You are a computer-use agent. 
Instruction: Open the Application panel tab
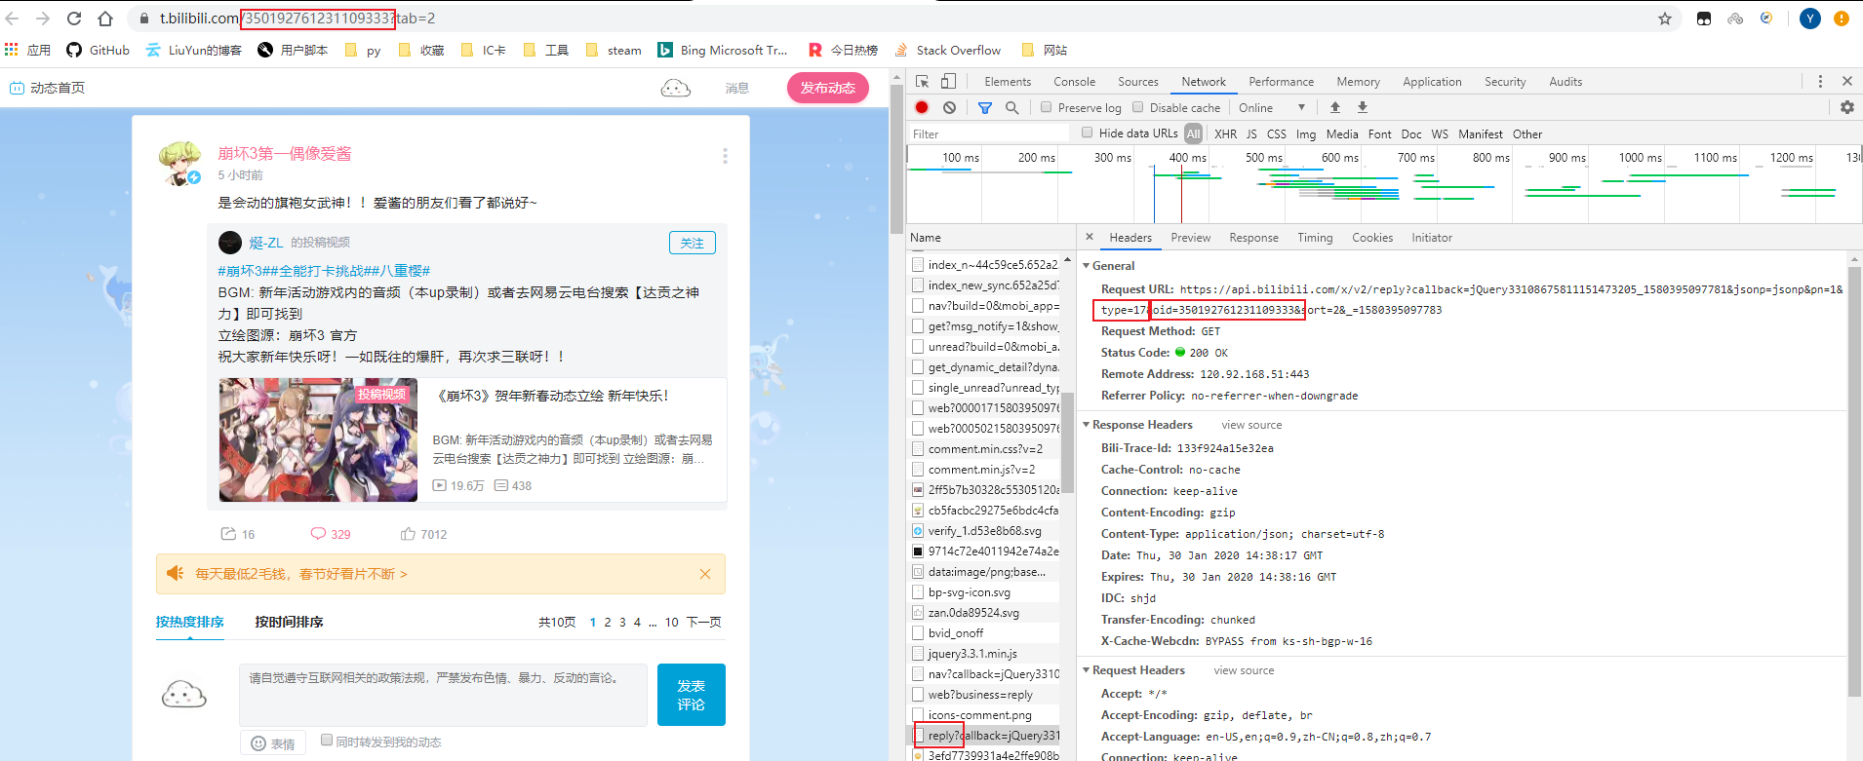click(1432, 82)
